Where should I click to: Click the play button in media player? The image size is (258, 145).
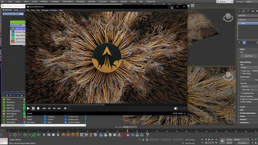28,108
